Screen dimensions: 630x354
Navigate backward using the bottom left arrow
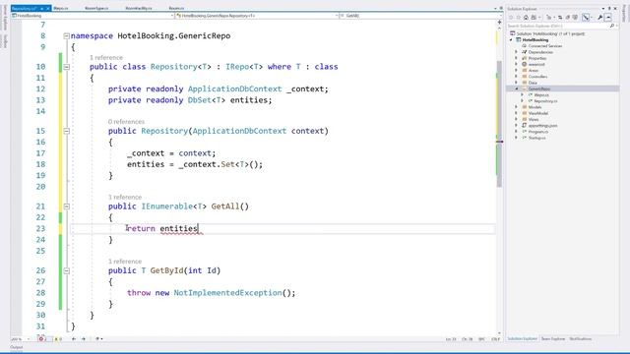(74, 339)
